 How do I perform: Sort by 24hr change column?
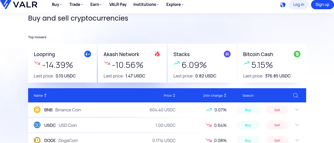pyautogui.click(x=215, y=95)
